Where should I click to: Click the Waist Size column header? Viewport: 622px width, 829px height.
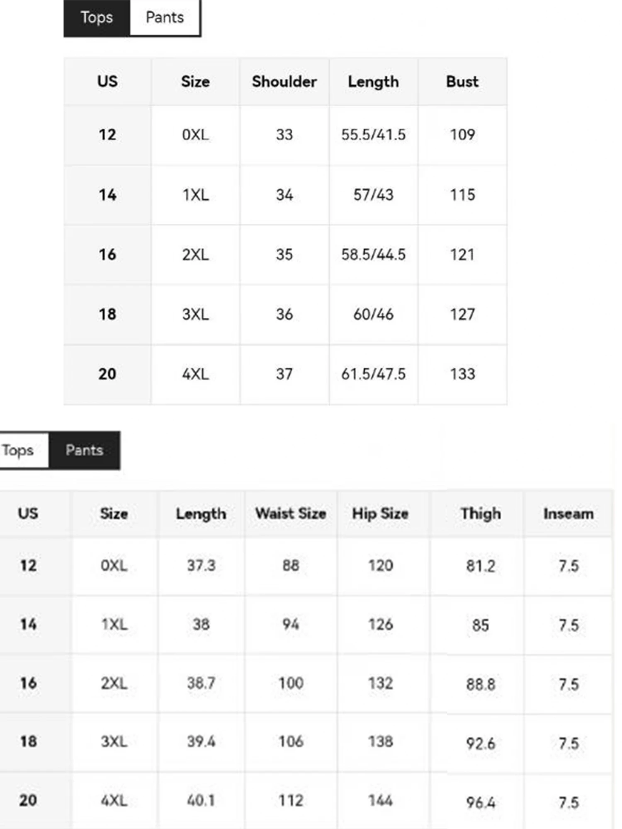coord(291,514)
